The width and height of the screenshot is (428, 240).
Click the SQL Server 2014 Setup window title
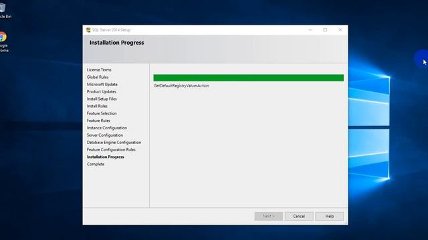(x=112, y=30)
